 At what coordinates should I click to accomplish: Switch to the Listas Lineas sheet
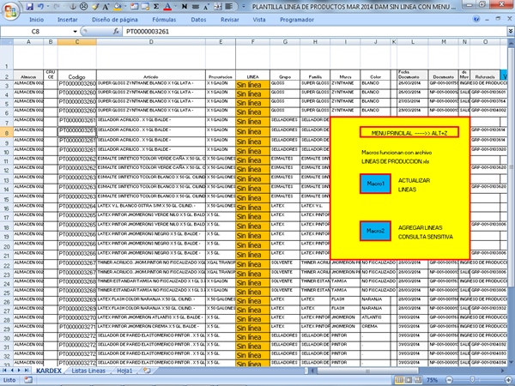(90, 371)
